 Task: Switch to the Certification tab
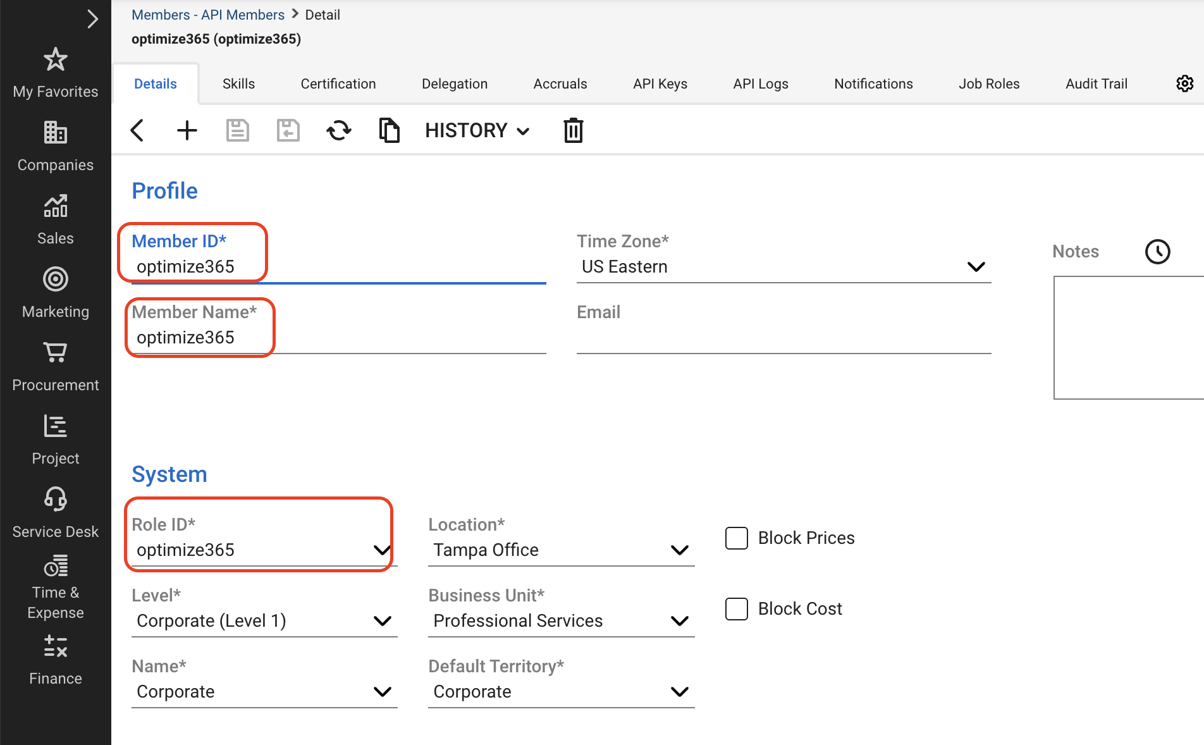click(x=338, y=83)
